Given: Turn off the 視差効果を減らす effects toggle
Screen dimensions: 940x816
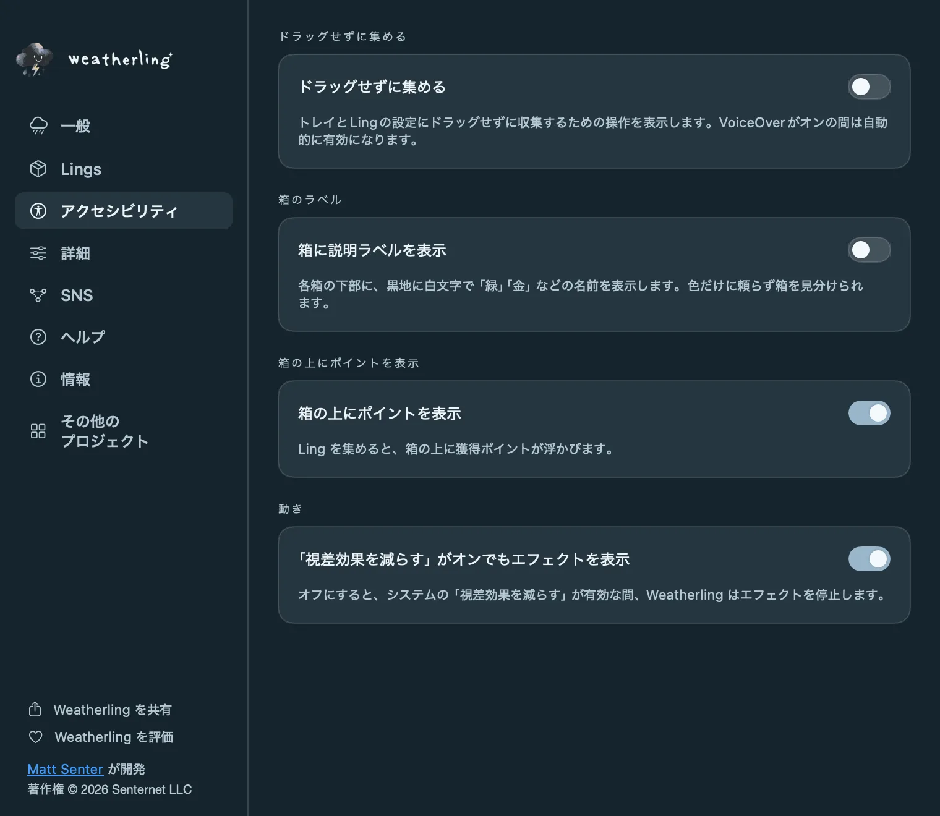Looking at the screenshot, I should coord(869,559).
